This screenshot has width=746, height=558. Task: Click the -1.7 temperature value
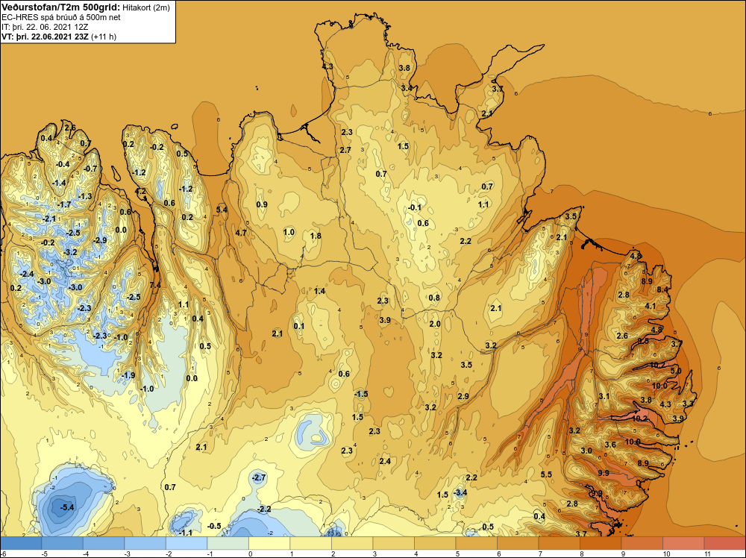(x=63, y=204)
